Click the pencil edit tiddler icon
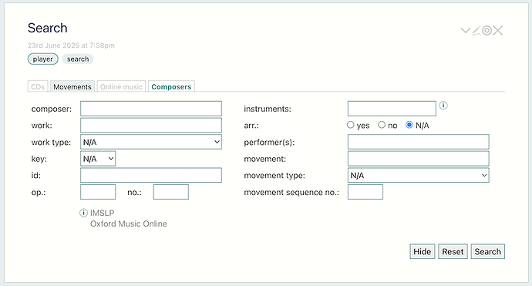 (x=476, y=31)
